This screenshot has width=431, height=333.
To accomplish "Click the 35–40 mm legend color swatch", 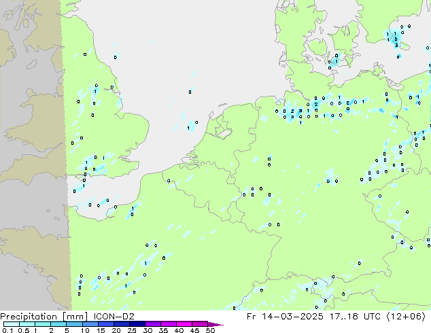I will point(169,324).
